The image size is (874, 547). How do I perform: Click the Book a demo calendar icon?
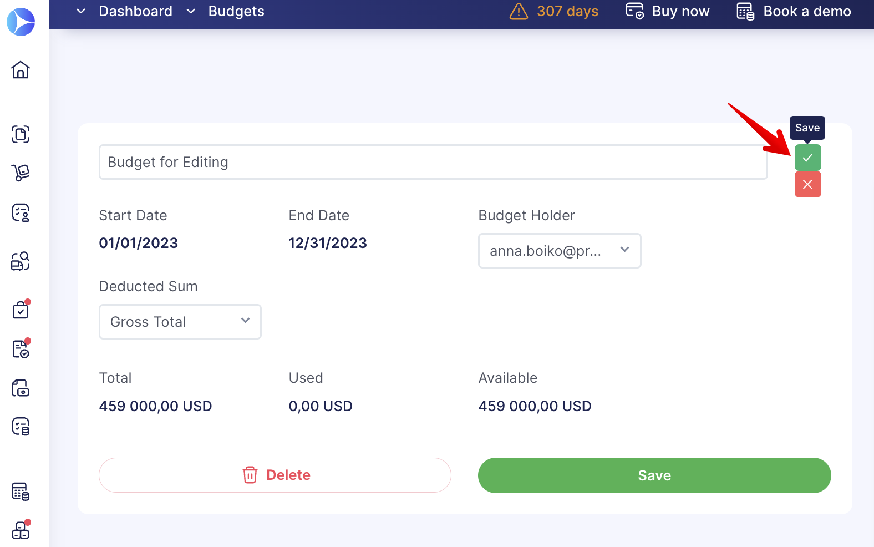point(745,11)
